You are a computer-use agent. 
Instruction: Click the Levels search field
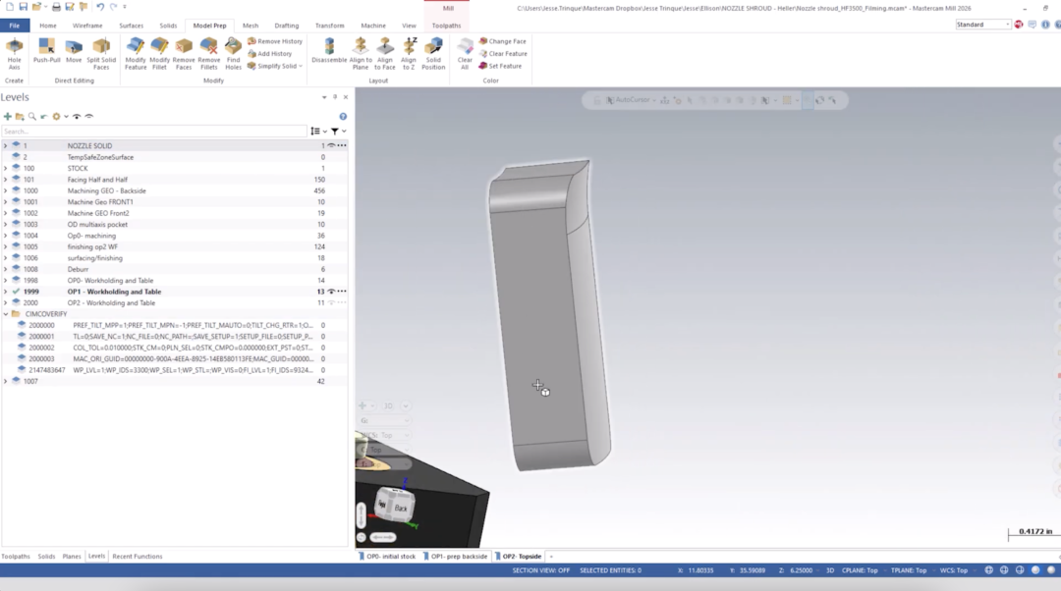coord(154,132)
